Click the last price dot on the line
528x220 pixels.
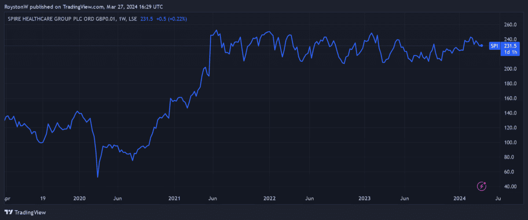click(482, 45)
